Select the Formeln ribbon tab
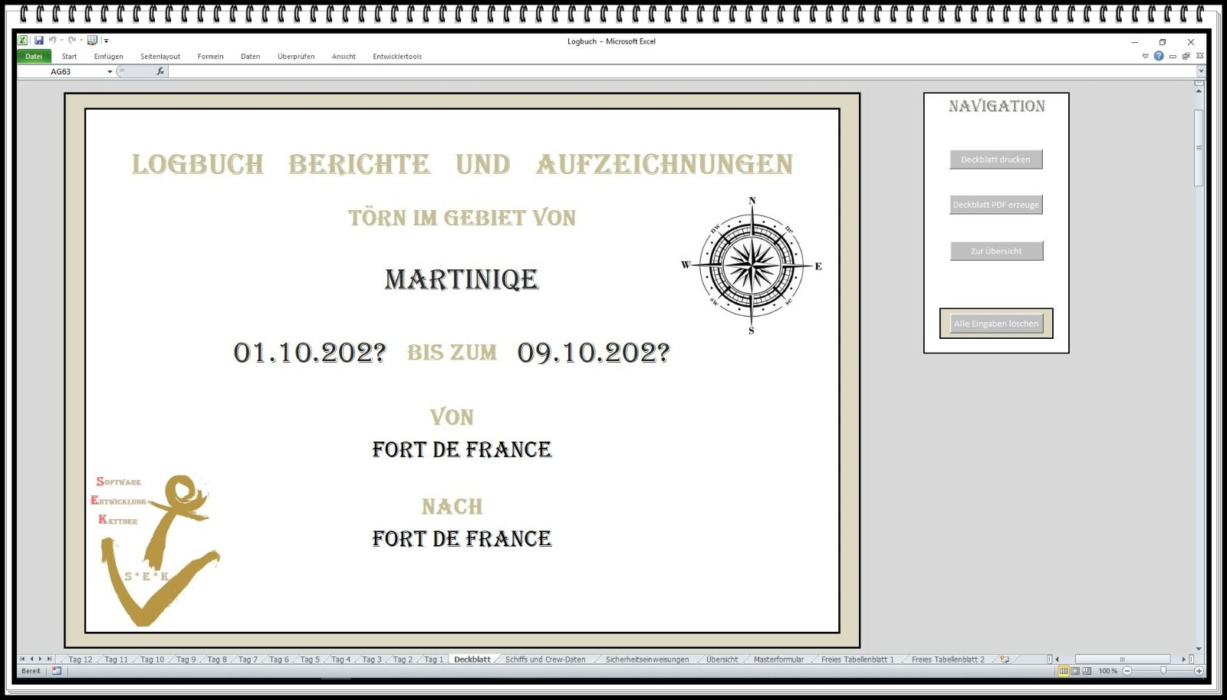This screenshot has width=1227, height=700. 210,56
